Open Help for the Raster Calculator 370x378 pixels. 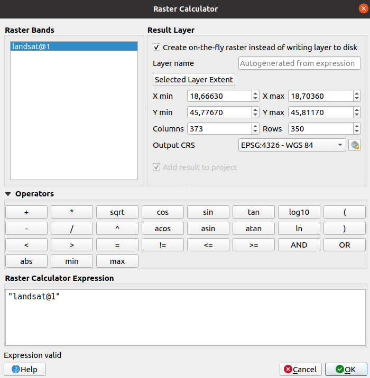point(25,369)
